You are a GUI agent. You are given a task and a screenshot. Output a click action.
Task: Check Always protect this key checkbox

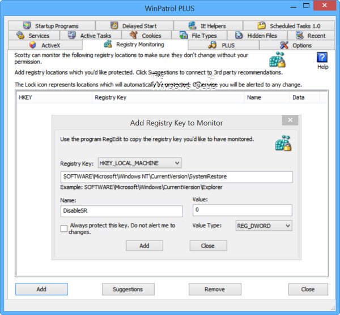pos(64,228)
